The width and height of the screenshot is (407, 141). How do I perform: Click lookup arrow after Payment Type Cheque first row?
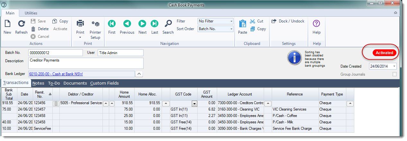351,103
